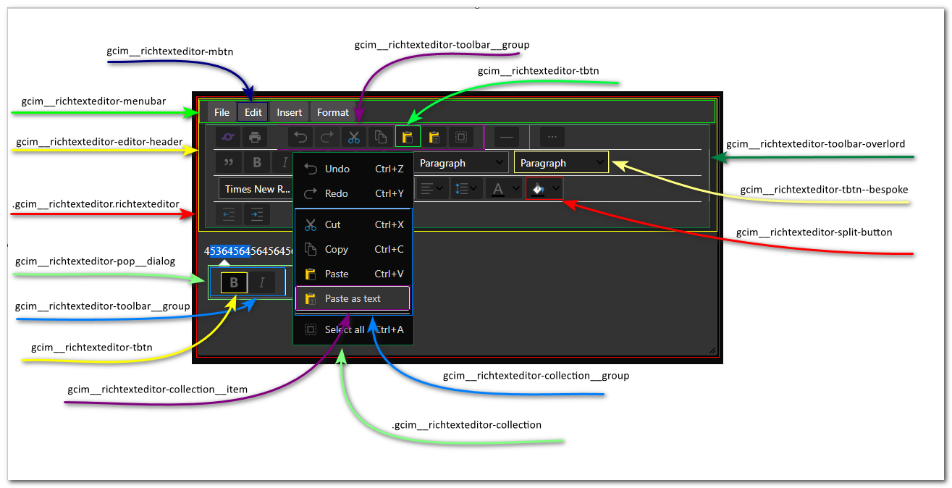
Task: Toggle Bold in the popup mini toolbar
Action: coord(234,283)
